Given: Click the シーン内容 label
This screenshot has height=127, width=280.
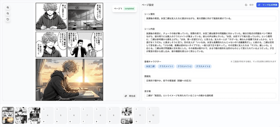Looking at the screenshot, I should click(x=149, y=29).
